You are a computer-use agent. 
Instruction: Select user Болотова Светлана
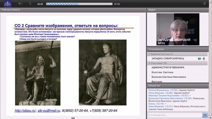(178, 72)
